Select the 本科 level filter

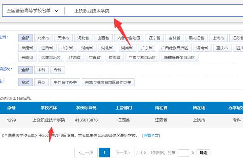[42, 70]
